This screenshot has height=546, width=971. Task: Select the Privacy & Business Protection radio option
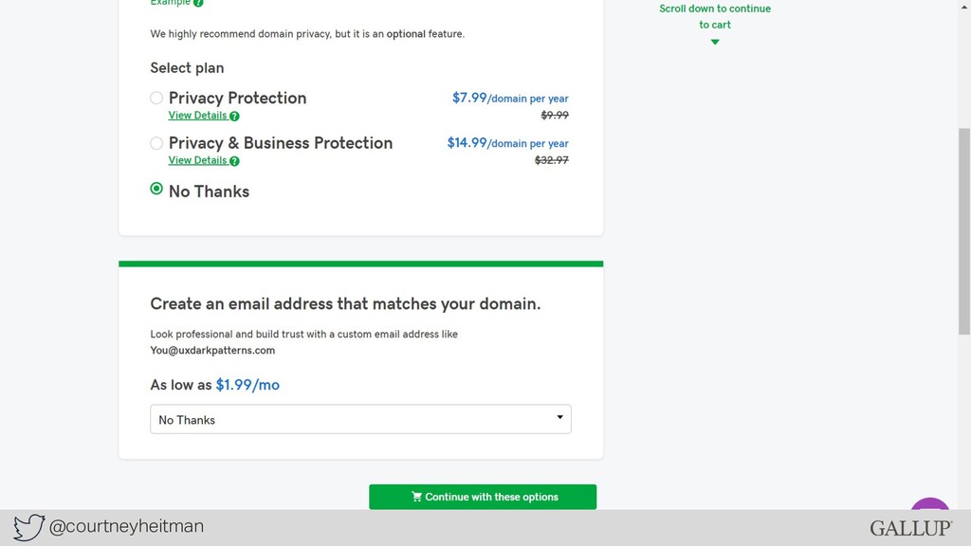(156, 143)
